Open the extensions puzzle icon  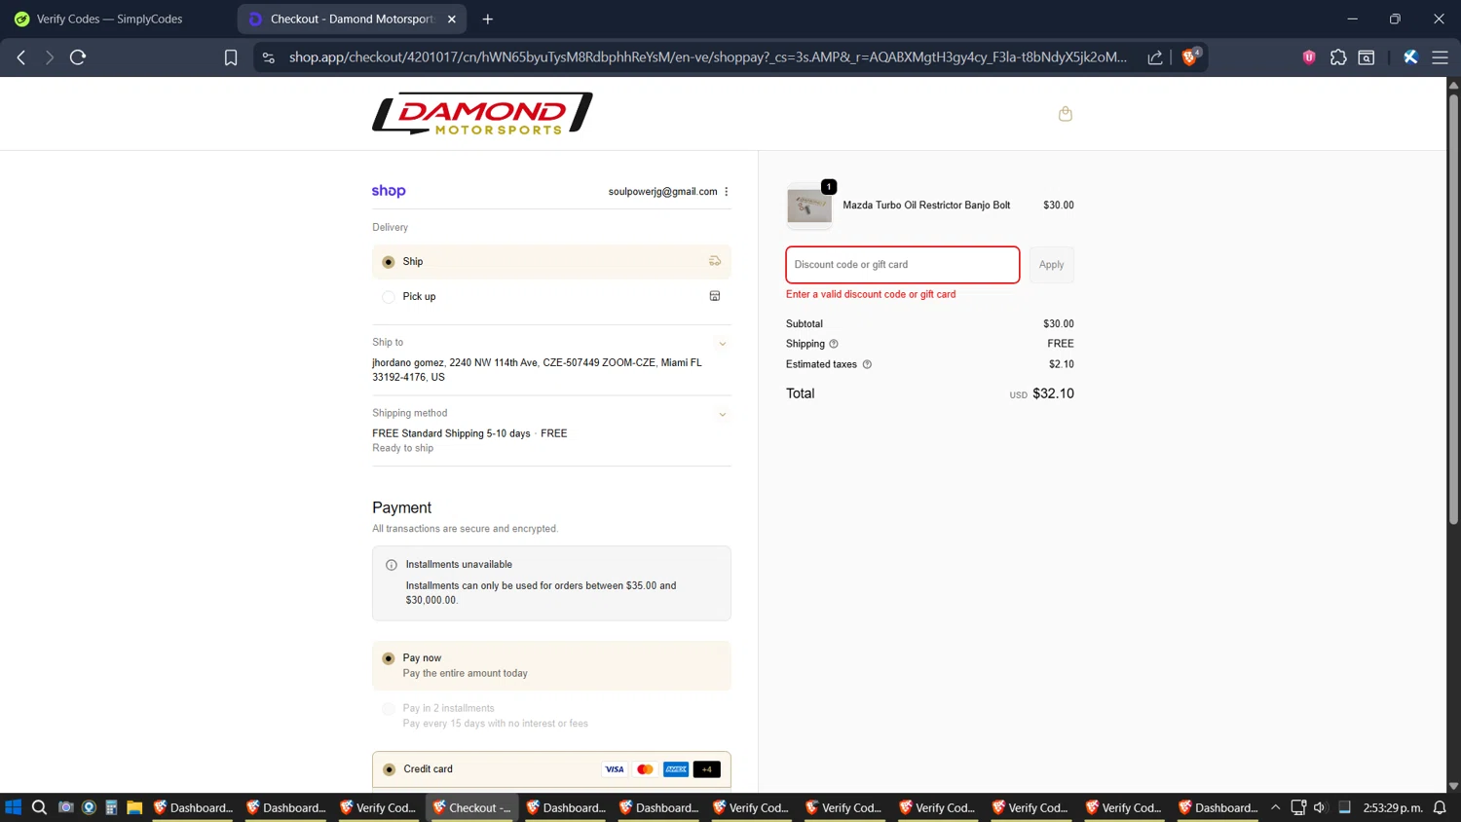1338,57
